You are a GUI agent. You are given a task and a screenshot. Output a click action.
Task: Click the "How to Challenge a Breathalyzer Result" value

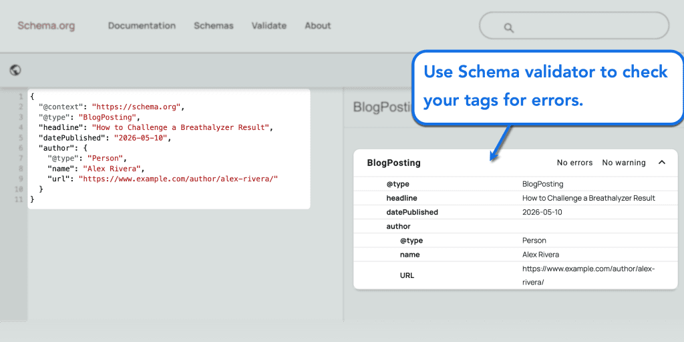(x=588, y=198)
